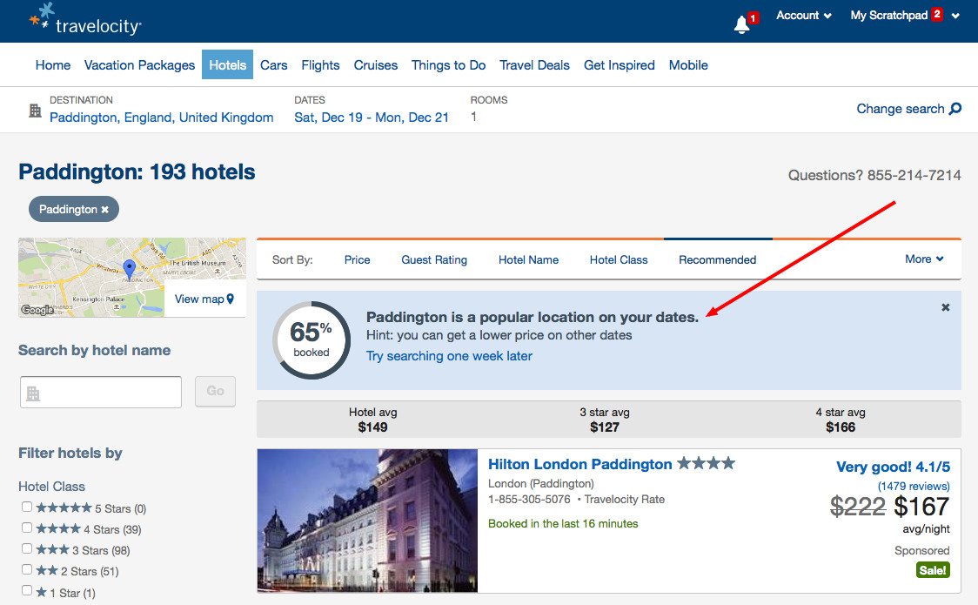This screenshot has height=605, width=978.
Task: Check the 4 Stars hotel class filter
Action: pyautogui.click(x=27, y=528)
